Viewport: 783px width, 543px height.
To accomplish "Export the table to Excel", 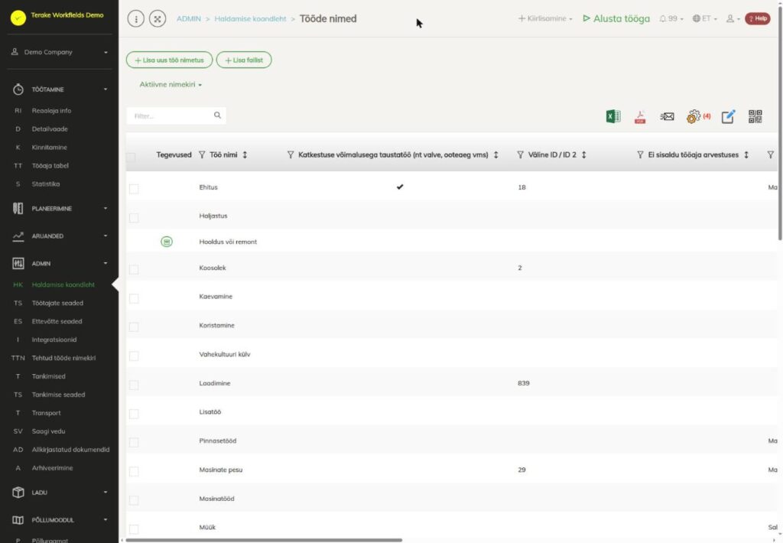I will tap(613, 116).
